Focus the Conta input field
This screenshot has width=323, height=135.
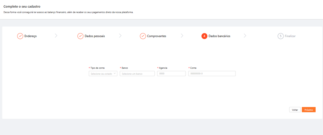pyautogui.click(x=212, y=74)
